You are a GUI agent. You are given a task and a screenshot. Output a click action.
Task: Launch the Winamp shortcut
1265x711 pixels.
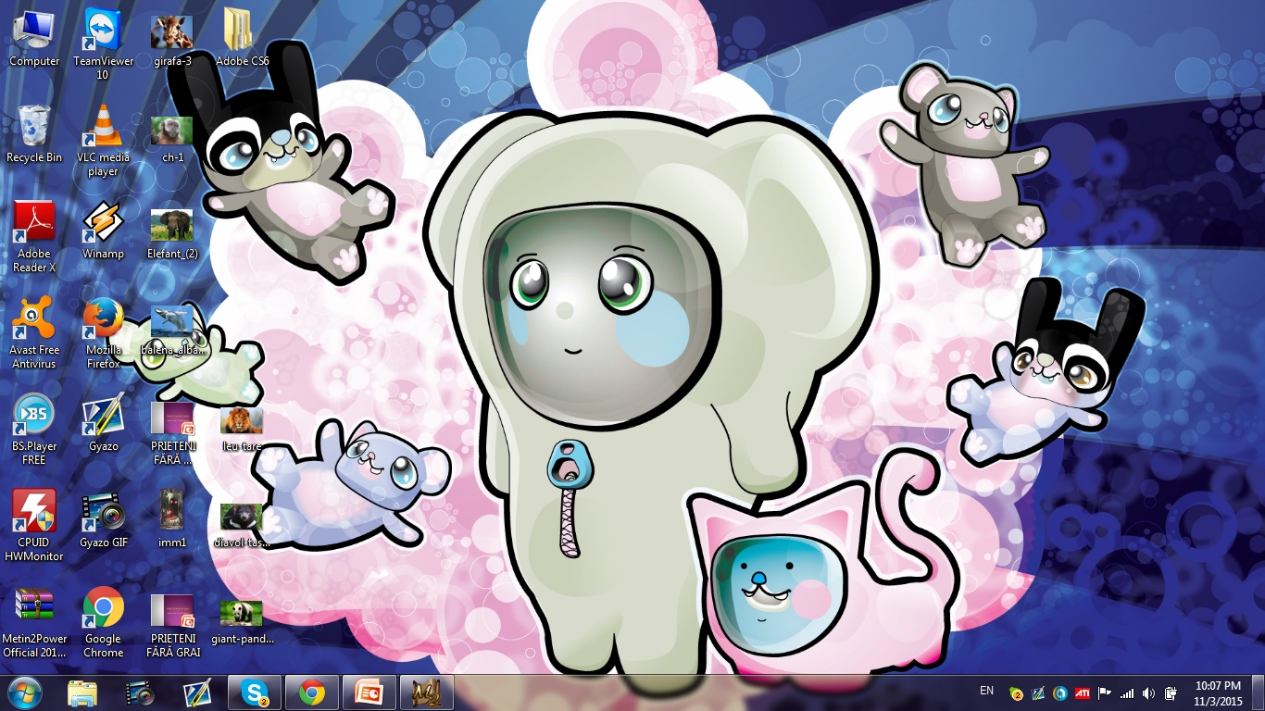pos(103,231)
